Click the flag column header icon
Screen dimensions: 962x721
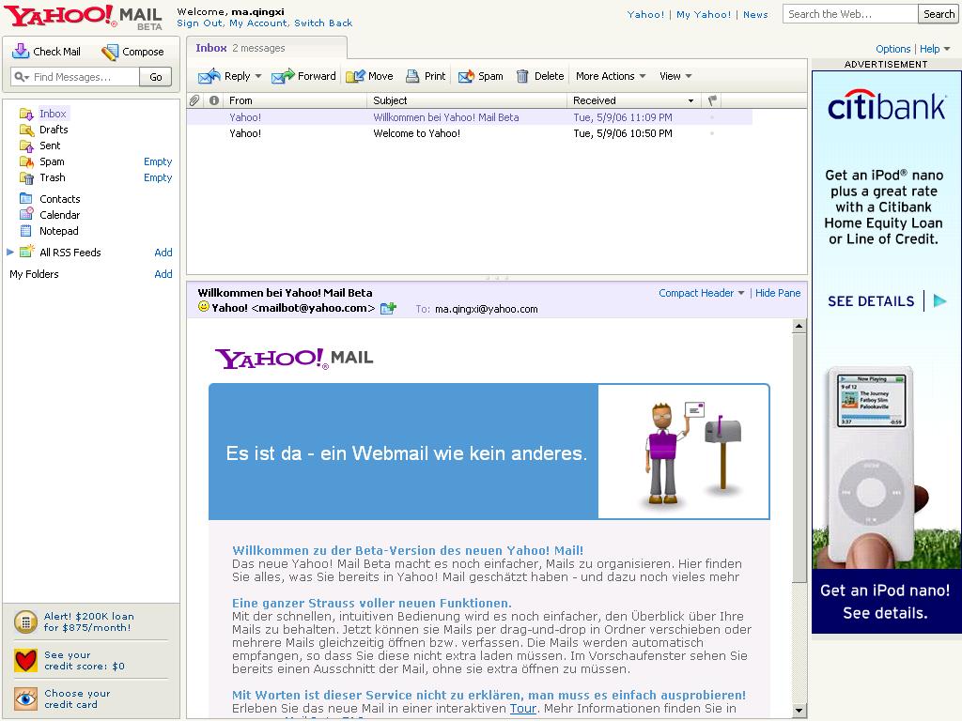(712, 100)
